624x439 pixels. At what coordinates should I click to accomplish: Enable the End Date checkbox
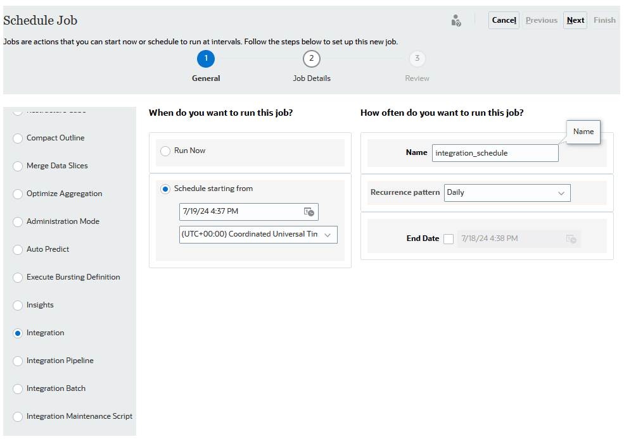[x=449, y=239]
